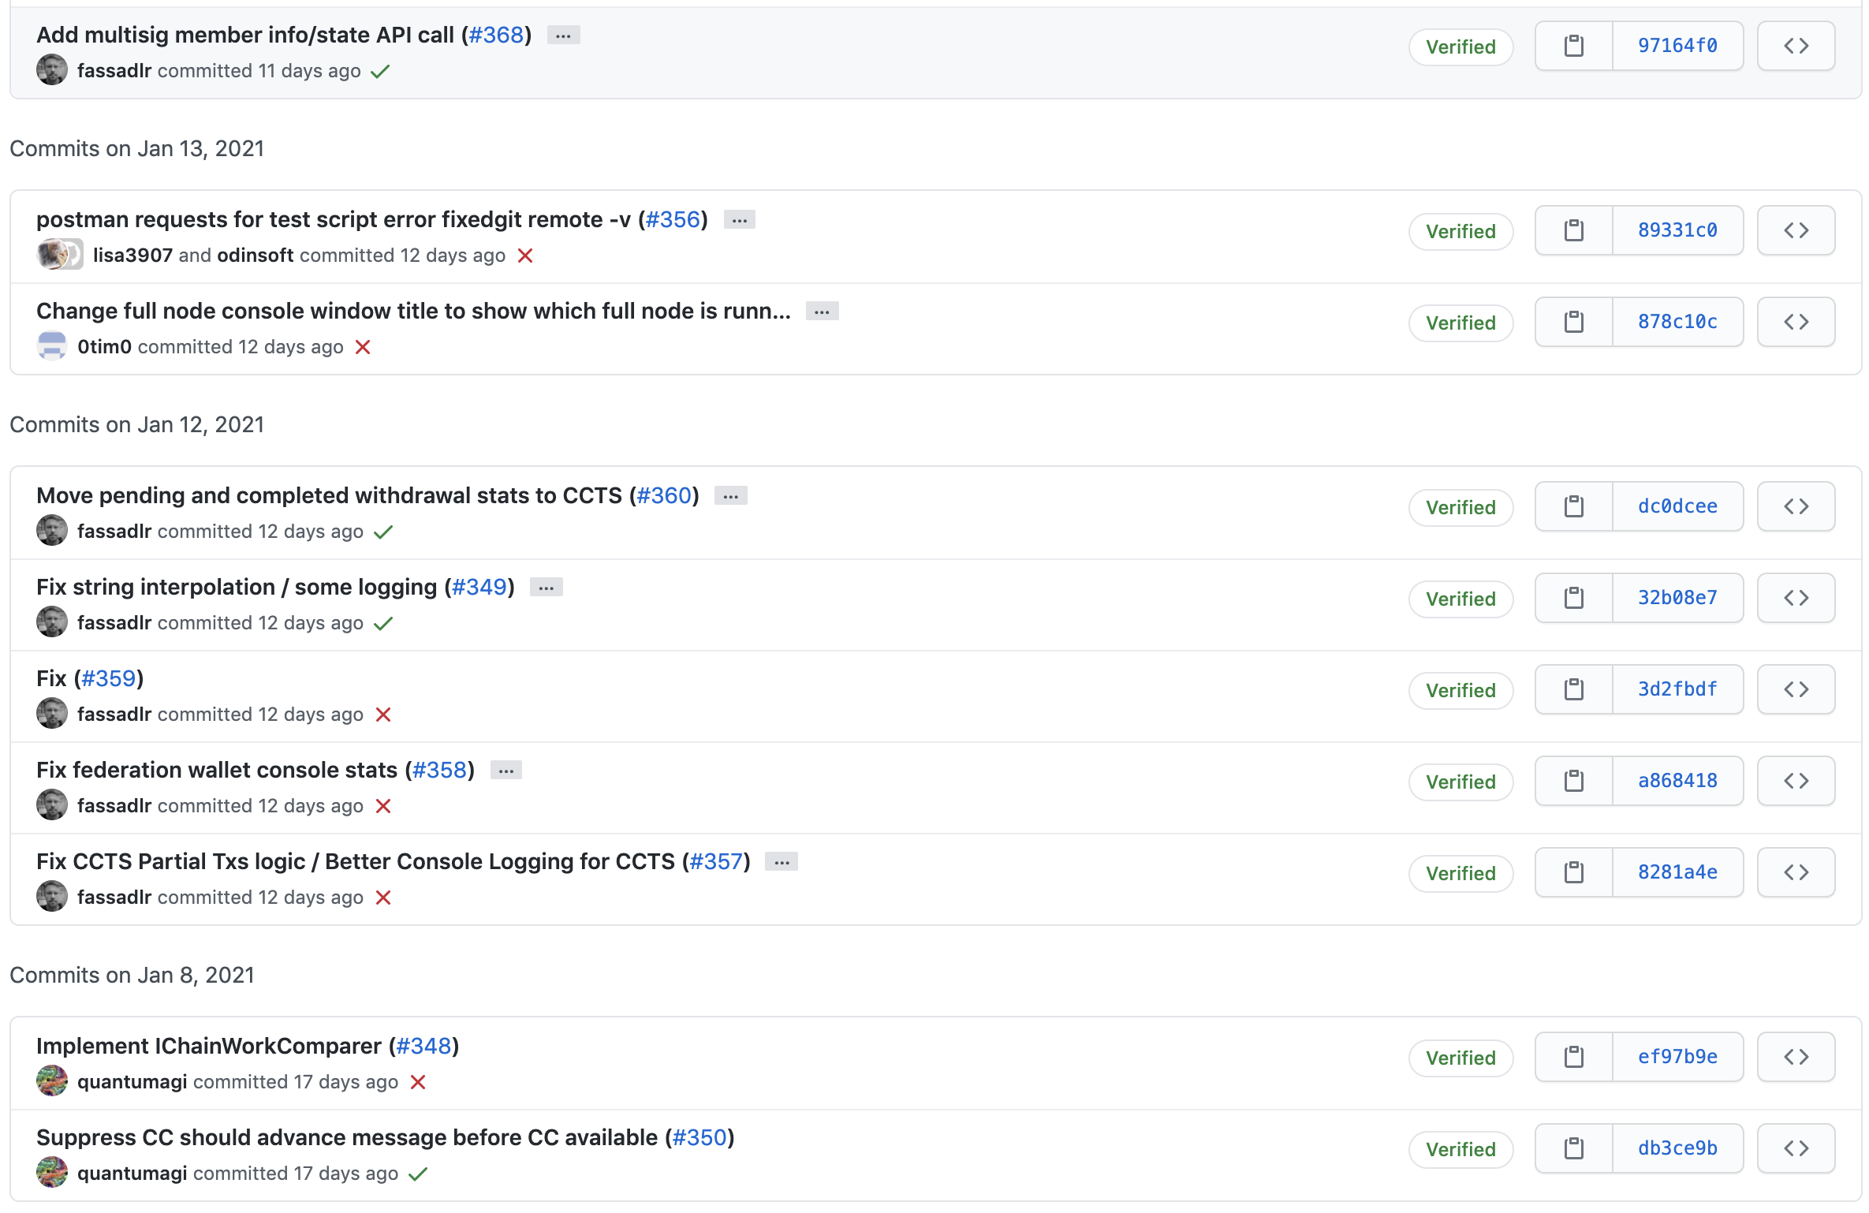
Task: Browse files at commit db3ce9b
Action: pyautogui.click(x=1796, y=1148)
